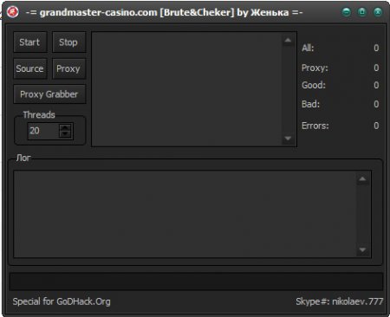Screen dimensions: 390x317
Task: Select the 'Proxy:' counter label
Action: [x=315, y=68]
